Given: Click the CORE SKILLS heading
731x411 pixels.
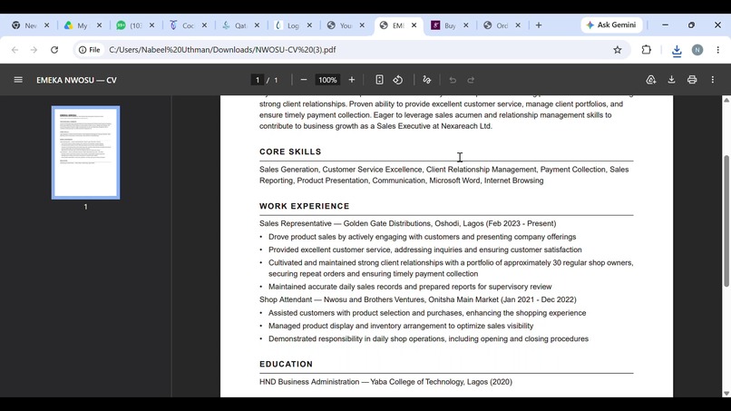Looking at the screenshot, I should coord(290,152).
